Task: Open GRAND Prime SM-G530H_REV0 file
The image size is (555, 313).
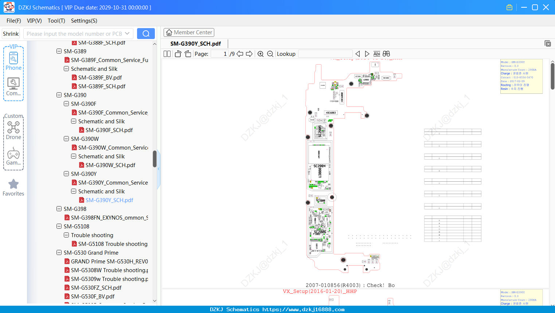Action: click(106, 261)
